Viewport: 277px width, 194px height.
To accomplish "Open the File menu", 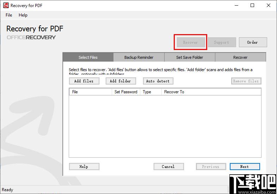I will 9,15.
